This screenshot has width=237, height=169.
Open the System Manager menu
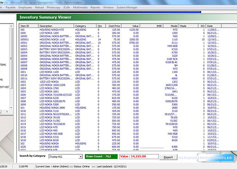pos(127,7)
